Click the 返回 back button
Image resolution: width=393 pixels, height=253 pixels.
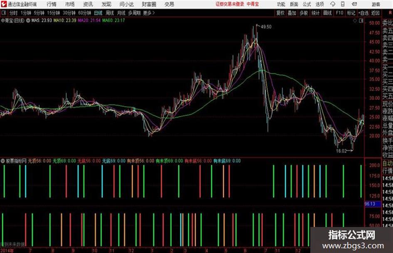click(375, 13)
